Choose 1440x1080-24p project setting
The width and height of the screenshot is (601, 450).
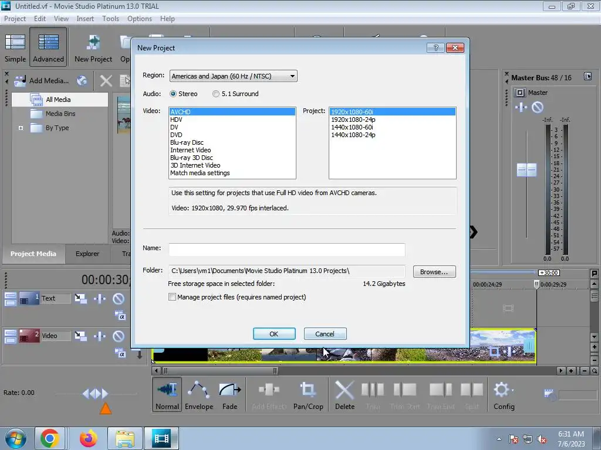(x=393, y=135)
